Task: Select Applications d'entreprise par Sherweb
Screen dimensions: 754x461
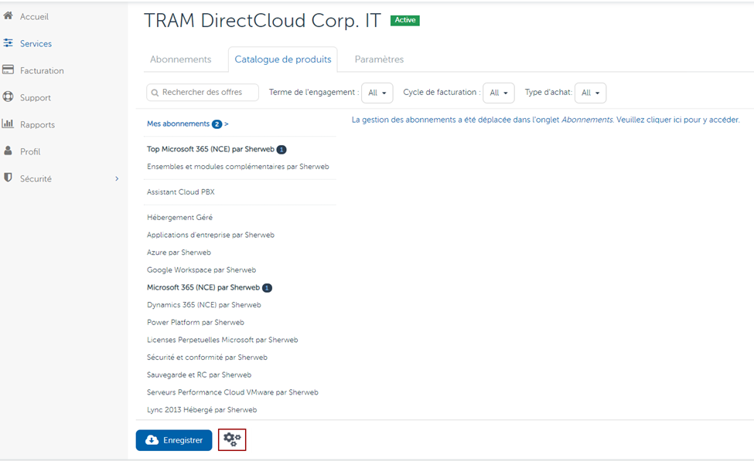Action: point(210,235)
